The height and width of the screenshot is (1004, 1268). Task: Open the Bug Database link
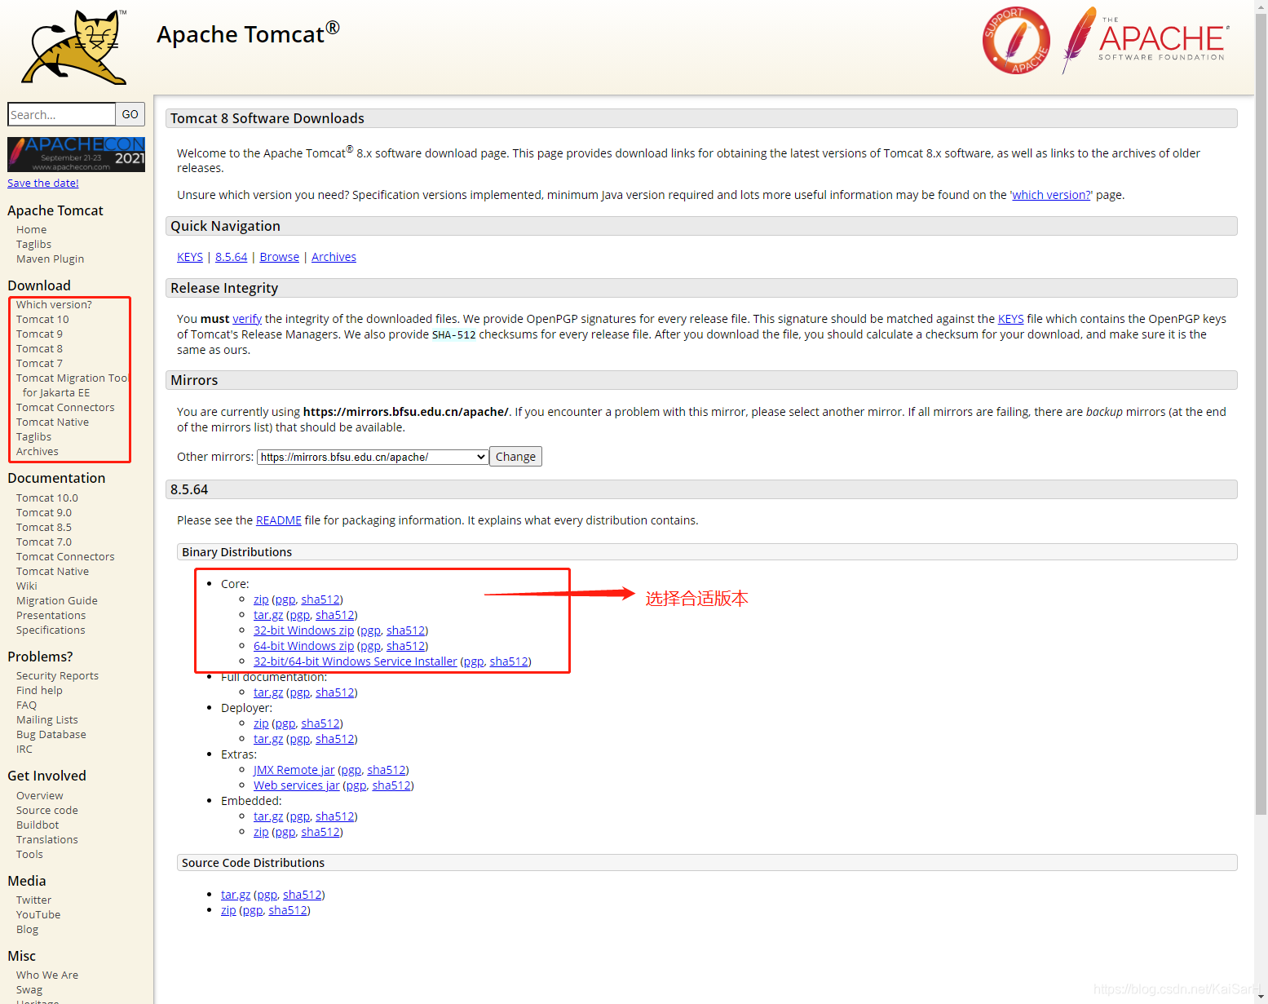point(51,734)
